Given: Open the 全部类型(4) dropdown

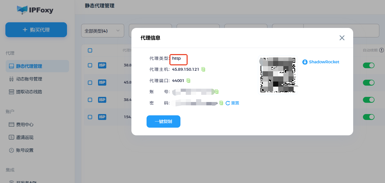Looking at the screenshot, I should tap(103, 31).
